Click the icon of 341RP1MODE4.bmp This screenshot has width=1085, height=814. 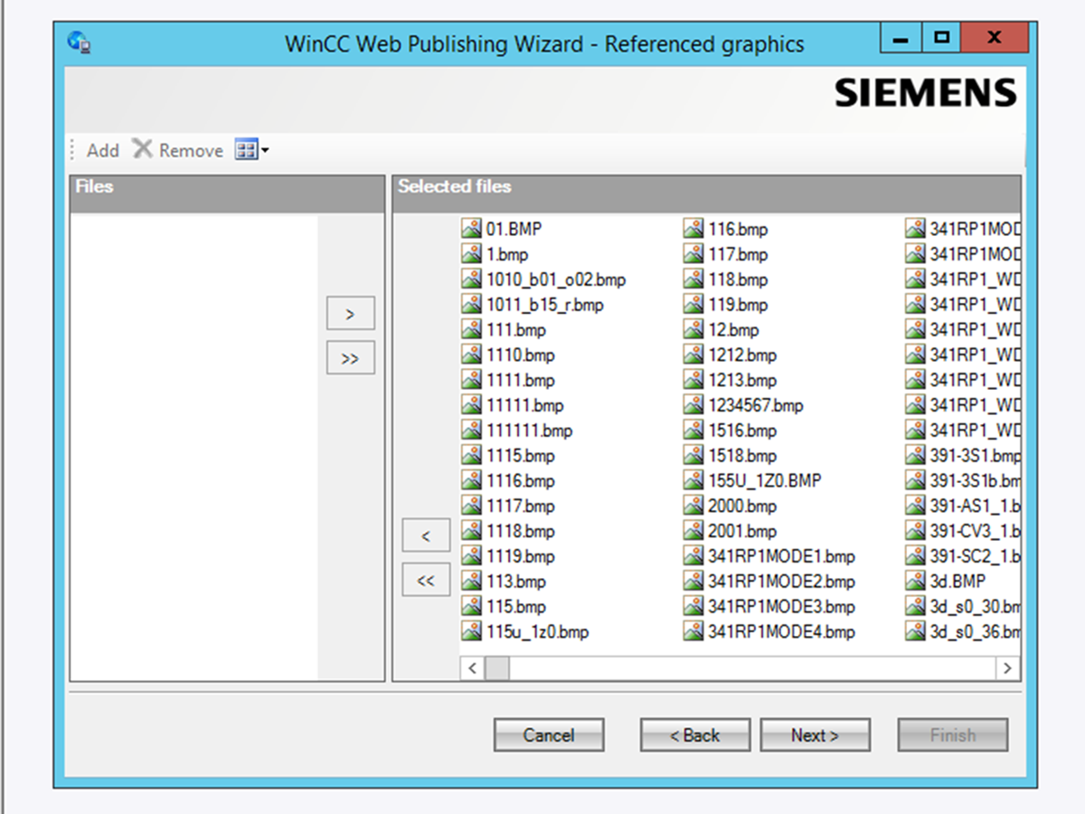pos(693,631)
